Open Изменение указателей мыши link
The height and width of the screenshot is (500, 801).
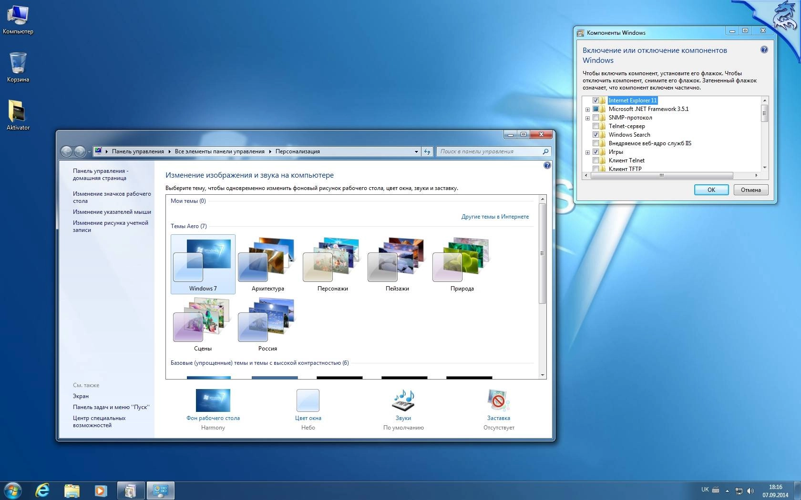tap(112, 212)
